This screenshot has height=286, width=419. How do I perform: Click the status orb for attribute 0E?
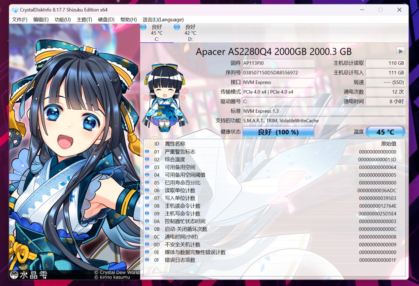(x=147, y=252)
